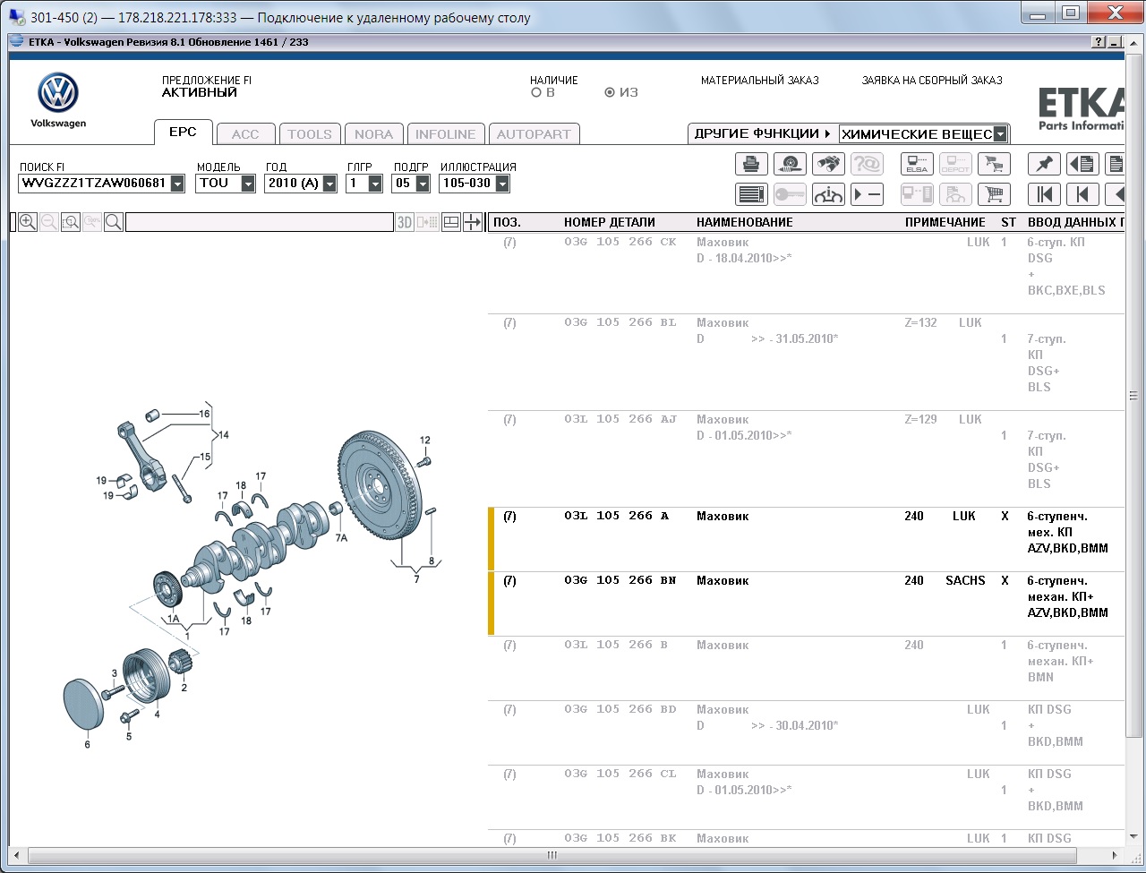Go to the previous illustration

coord(1082,194)
